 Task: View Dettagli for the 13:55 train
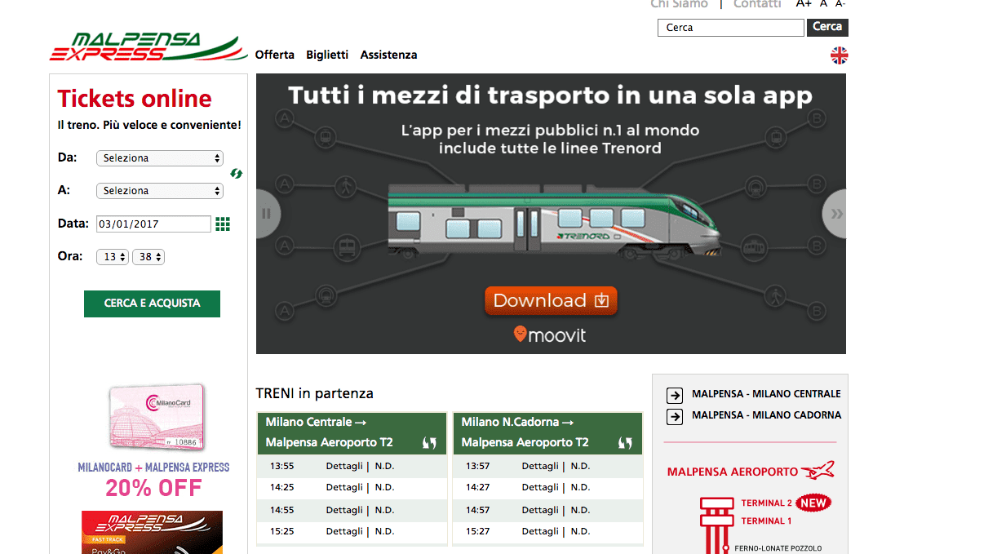pyautogui.click(x=344, y=467)
